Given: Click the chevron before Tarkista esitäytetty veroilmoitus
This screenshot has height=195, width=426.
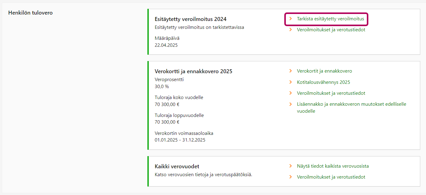Looking at the screenshot, I should tap(291, 19).
